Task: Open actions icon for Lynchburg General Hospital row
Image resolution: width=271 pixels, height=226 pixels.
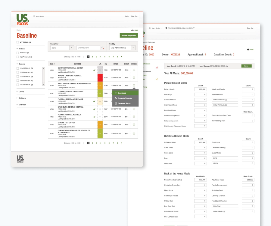Action: click(134, 109)
